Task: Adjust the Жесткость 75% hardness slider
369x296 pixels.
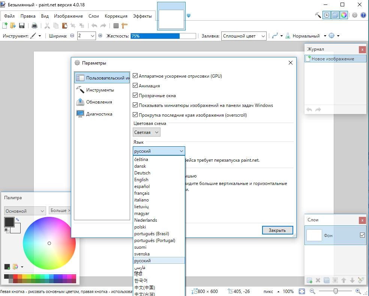Action: 163,36
